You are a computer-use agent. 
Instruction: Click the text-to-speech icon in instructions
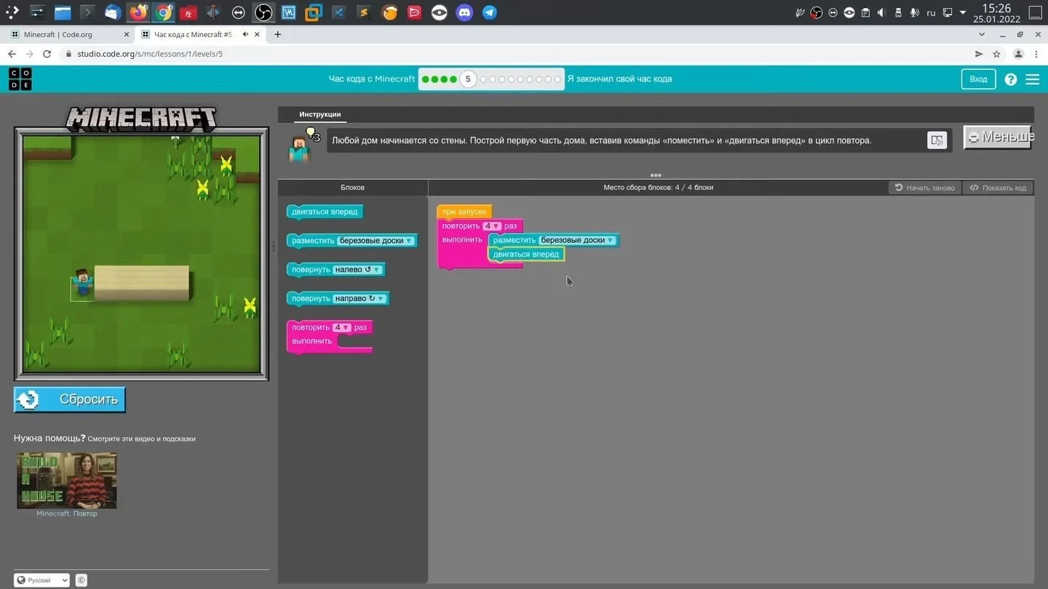937,140
